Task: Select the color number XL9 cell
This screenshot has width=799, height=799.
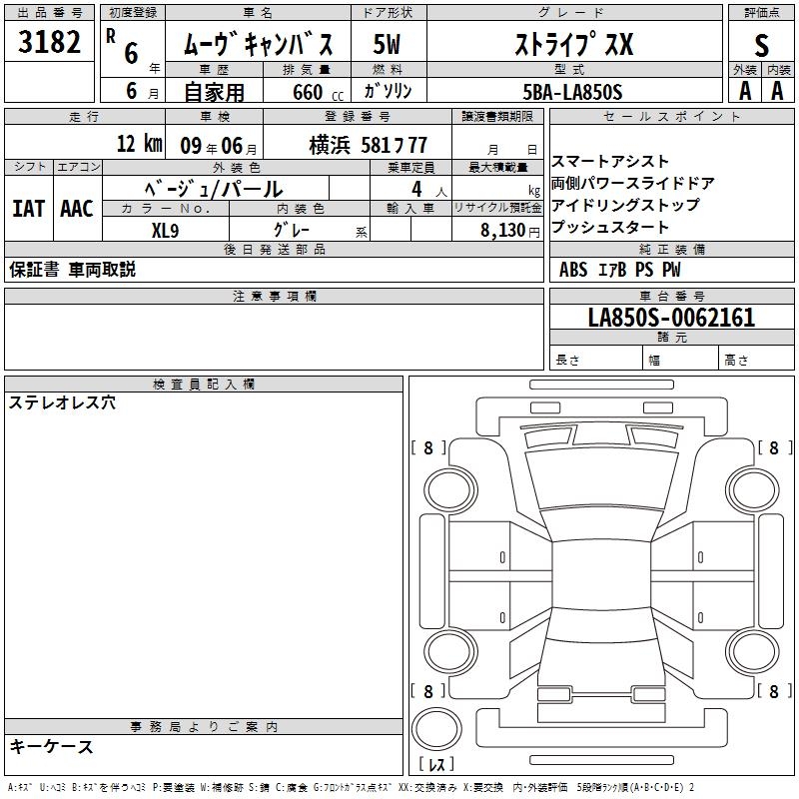Action: pyautogui.click(x=166, y=230)
